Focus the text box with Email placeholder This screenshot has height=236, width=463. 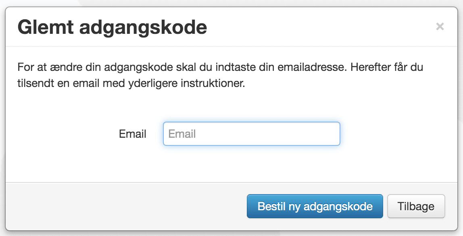(252, 134)
